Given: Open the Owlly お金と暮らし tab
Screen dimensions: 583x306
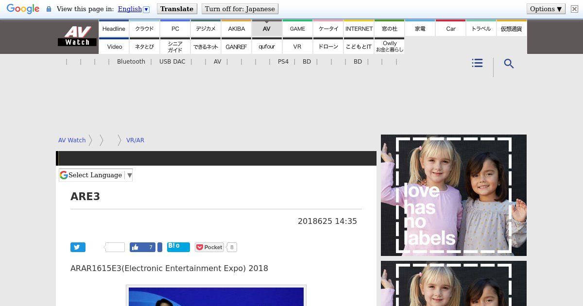Looking at the screenshot, I should (x=389, y=46).
